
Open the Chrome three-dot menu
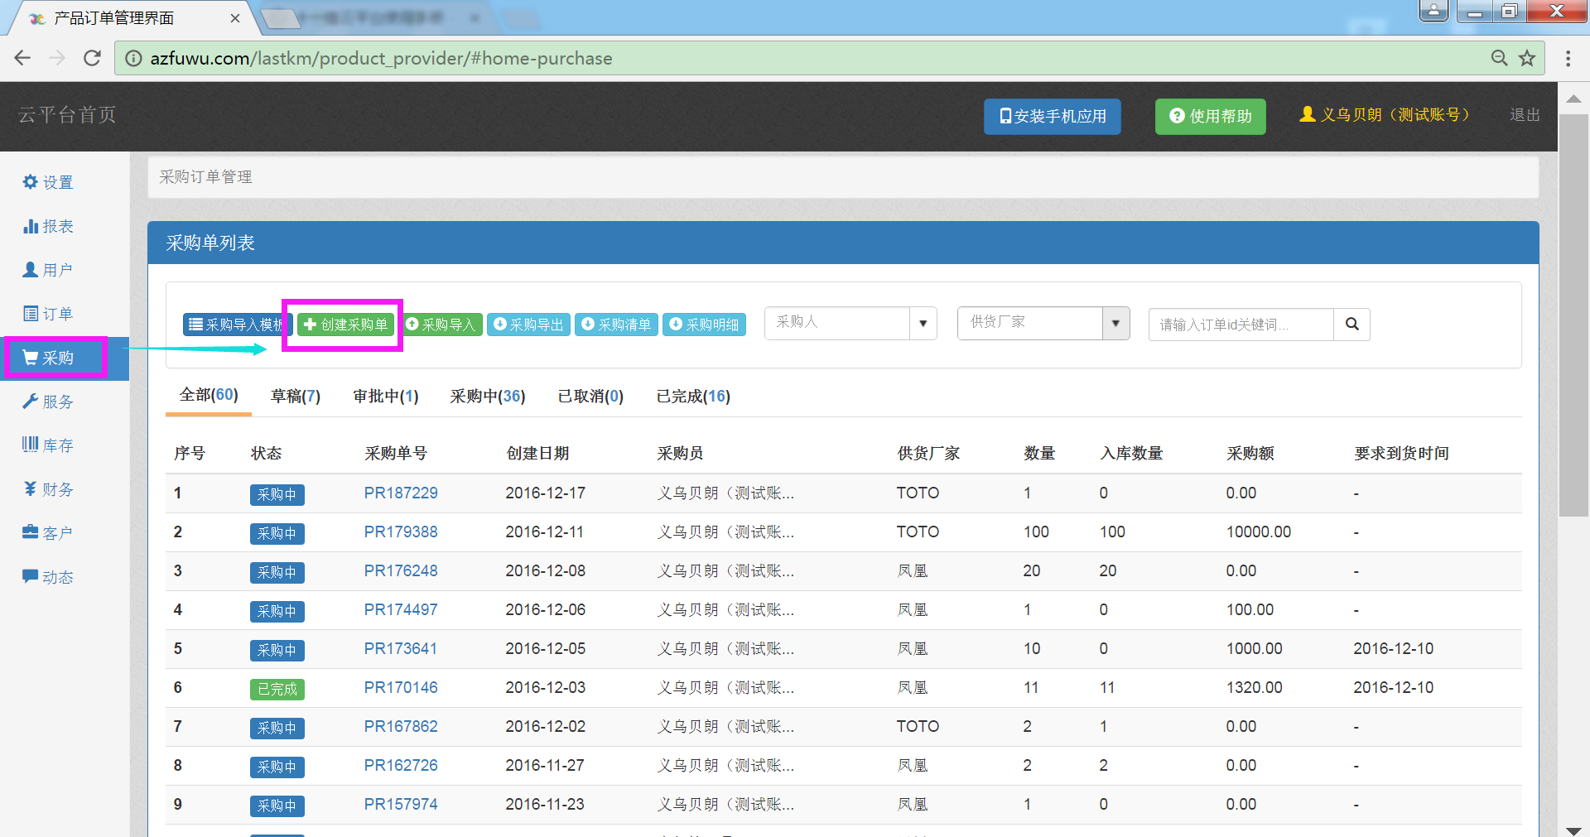tap(1568, 58)
